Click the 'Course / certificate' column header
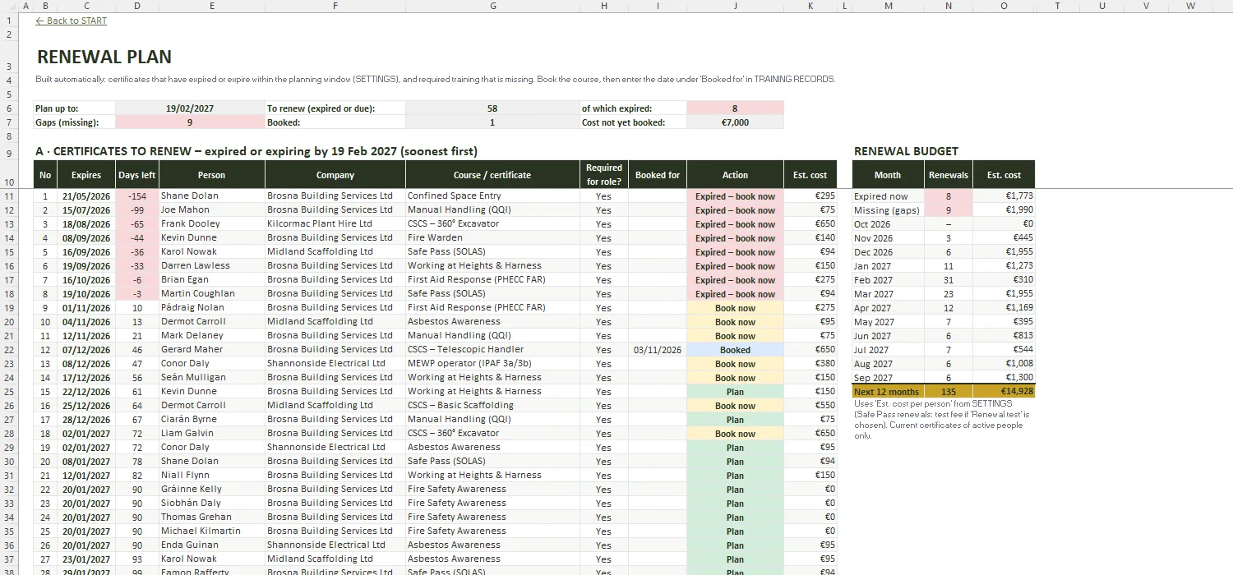Image resolution: width=1233 pixels, height=575 pixels. (492, 175)
